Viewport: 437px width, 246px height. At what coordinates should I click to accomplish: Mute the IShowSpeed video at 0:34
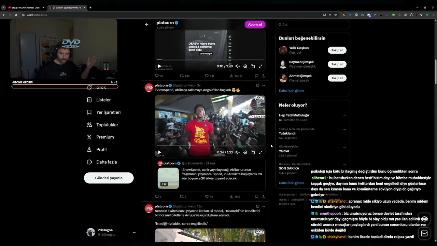pyautogui.click(x=237, y=152)
